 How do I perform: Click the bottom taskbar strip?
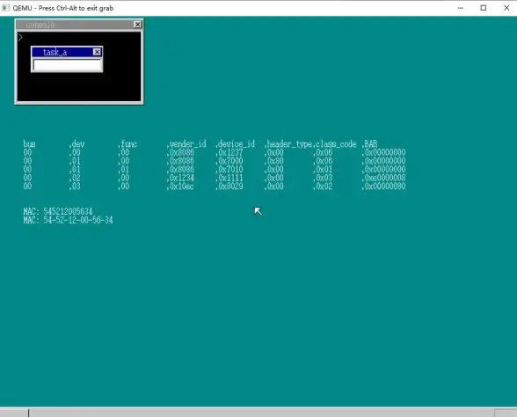click(x=258, y=413)
